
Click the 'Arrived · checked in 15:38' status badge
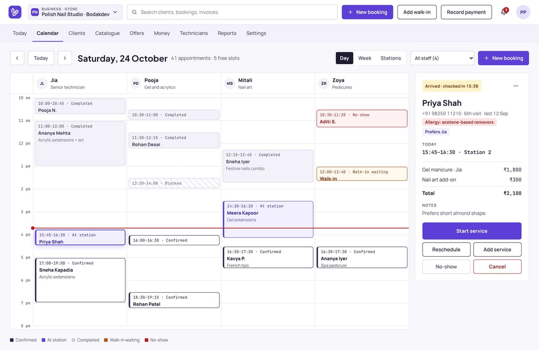click(x=451, y=86)
